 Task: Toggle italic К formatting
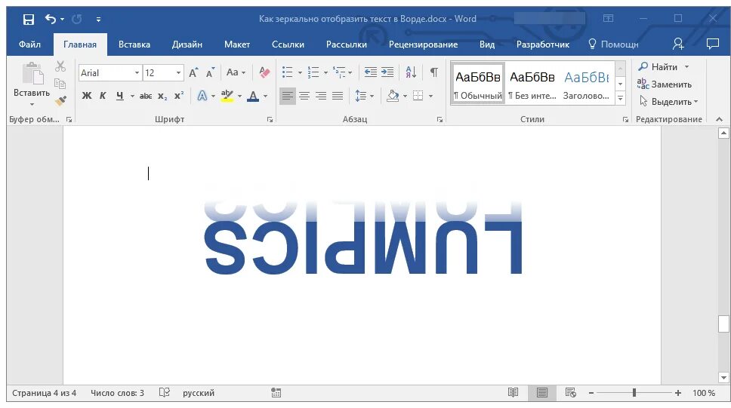click(103, 96)
